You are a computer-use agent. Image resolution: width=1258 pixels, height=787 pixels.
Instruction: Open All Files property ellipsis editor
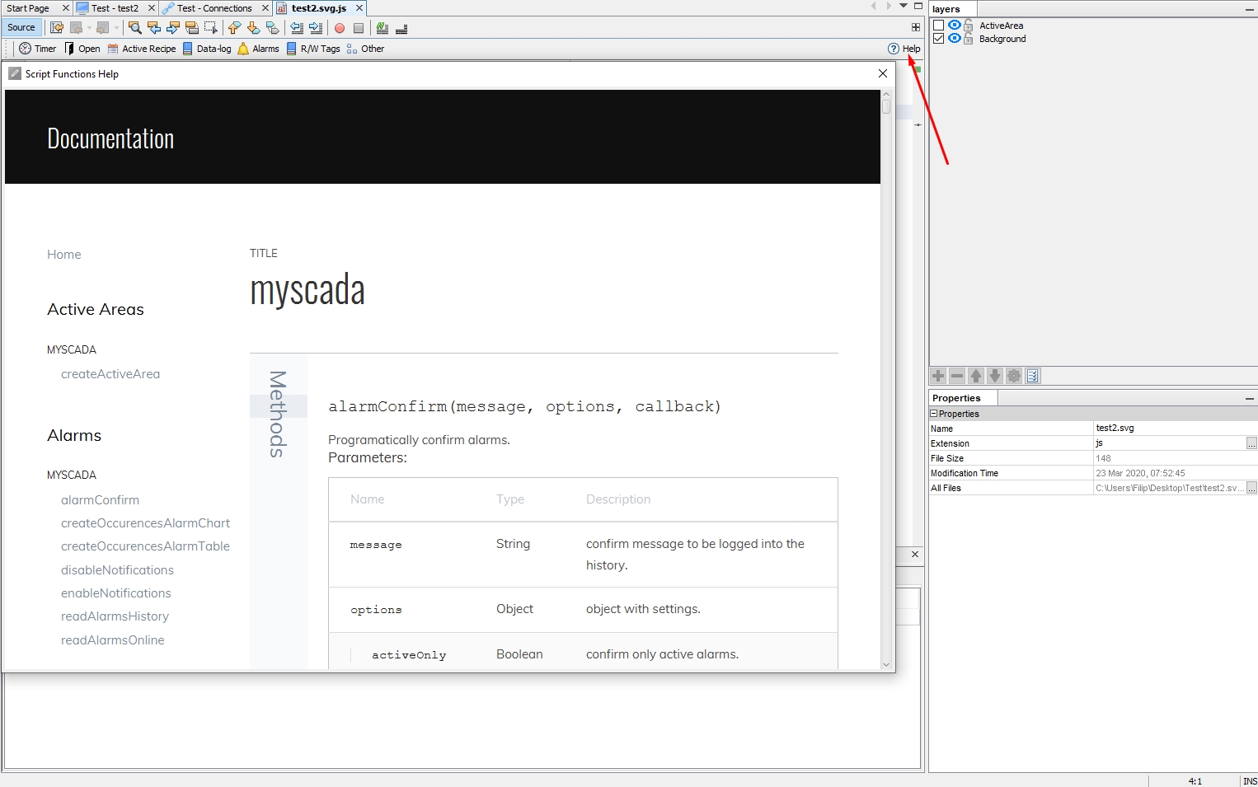click(x=1251, y=488)
